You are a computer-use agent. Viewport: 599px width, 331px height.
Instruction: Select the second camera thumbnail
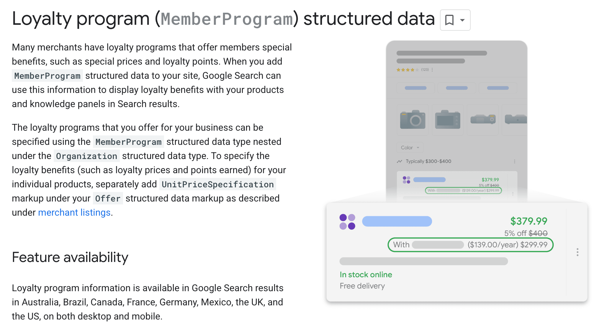[447, 120]
